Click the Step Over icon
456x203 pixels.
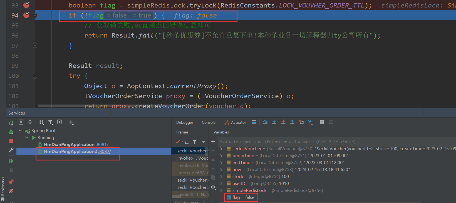(265, 122)
